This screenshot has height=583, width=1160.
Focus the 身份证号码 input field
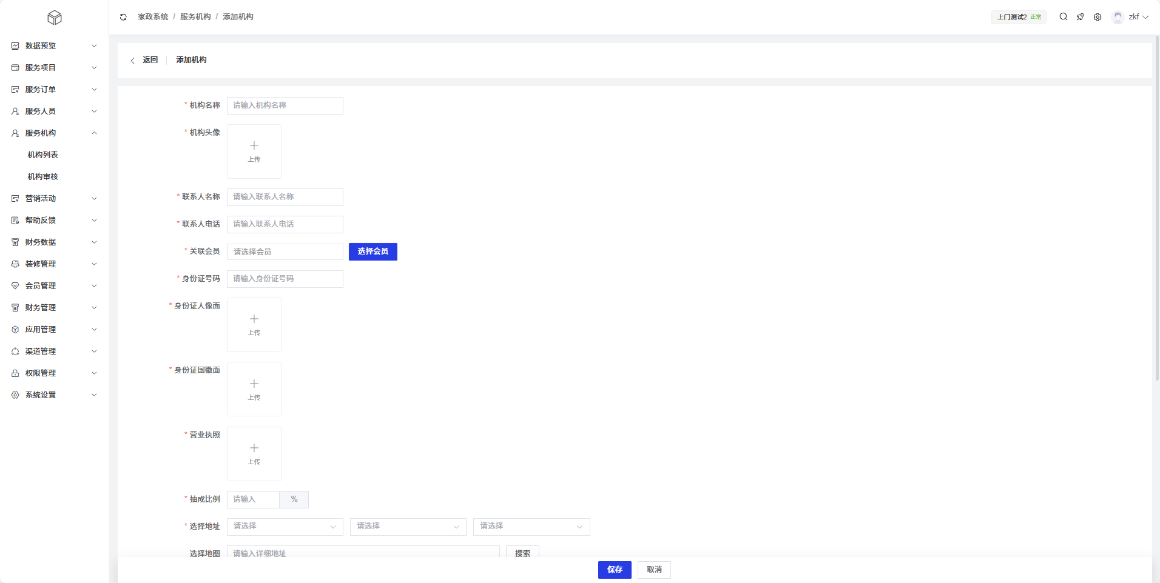[x=285, y=279]
